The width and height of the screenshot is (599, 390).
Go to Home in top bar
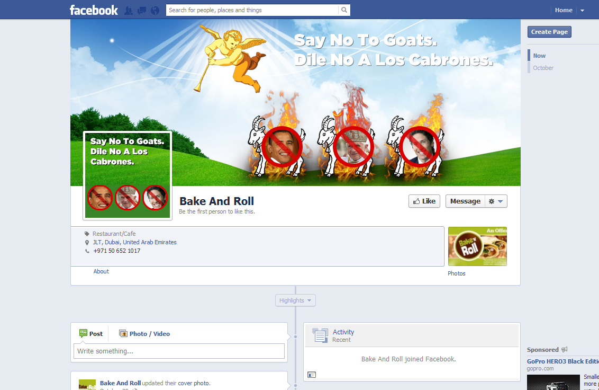(x=564, y=11)
